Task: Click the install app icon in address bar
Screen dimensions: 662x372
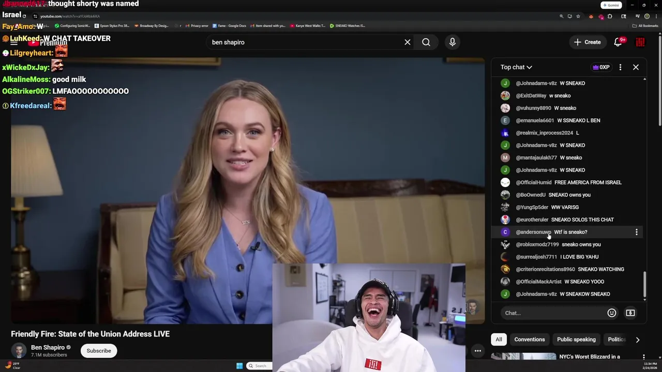Action: pyautogui.click(x=570, y=17)
